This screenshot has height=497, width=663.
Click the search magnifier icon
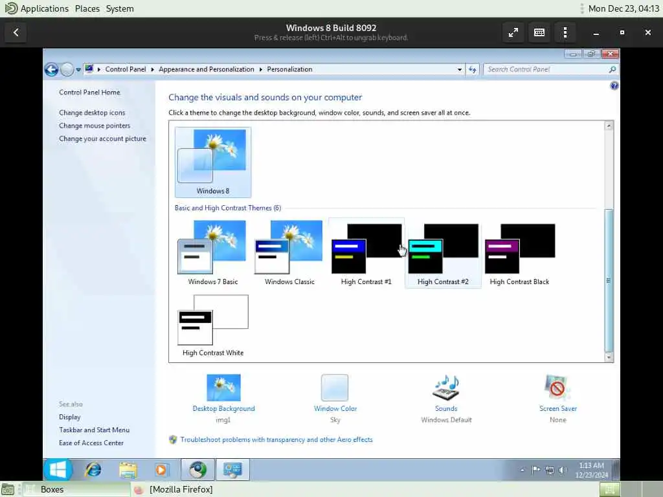[x=612, y=69]
